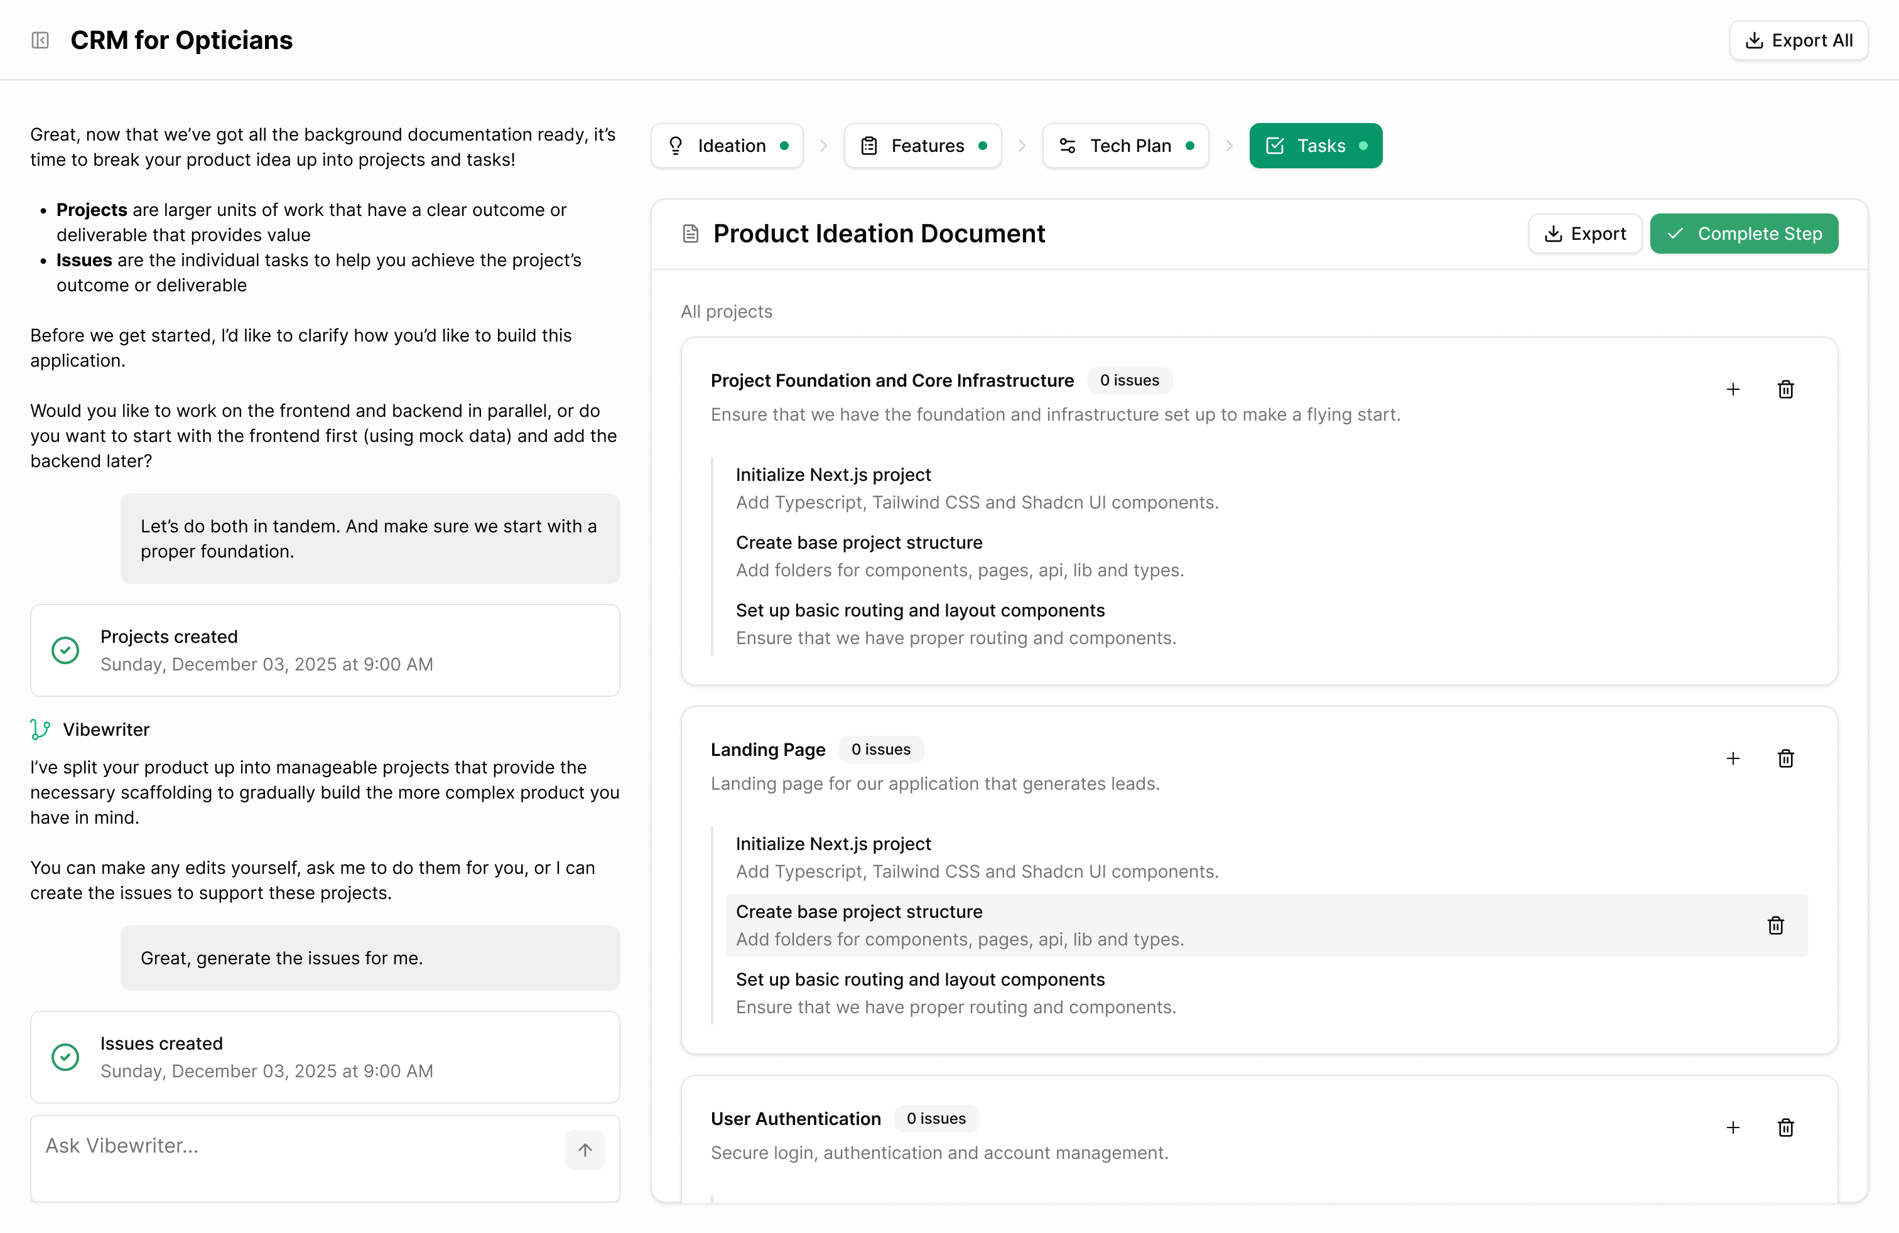This screenshot has height=1233, width=1899.
Task: Collapse the sidebar using the panel icon
Action: pyautogui.click(x=40, y=39)
